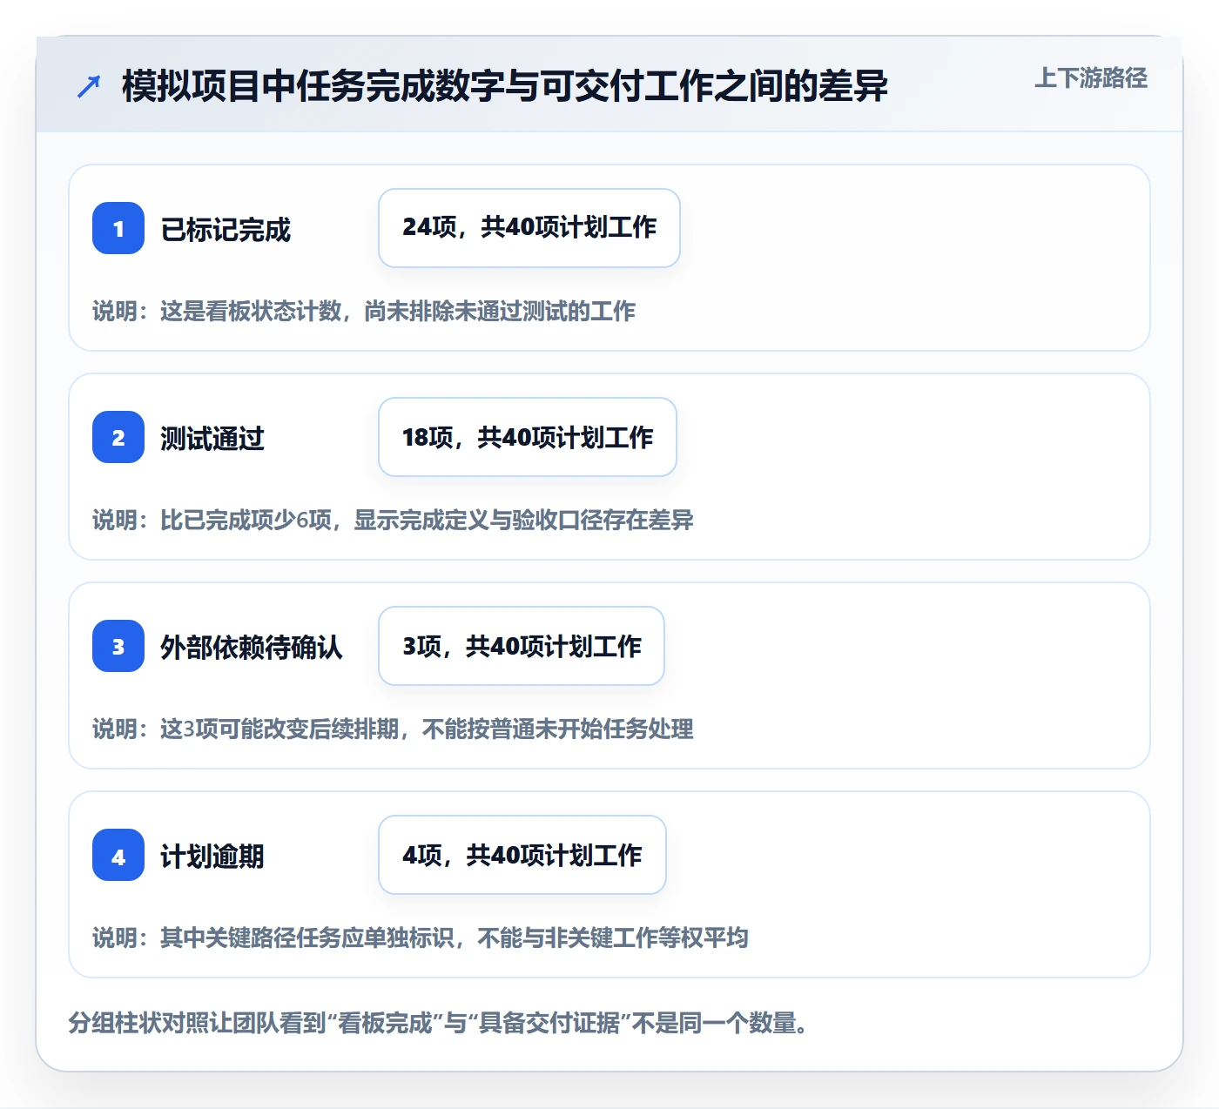Click the blue number 1 badge

point(118,228)
